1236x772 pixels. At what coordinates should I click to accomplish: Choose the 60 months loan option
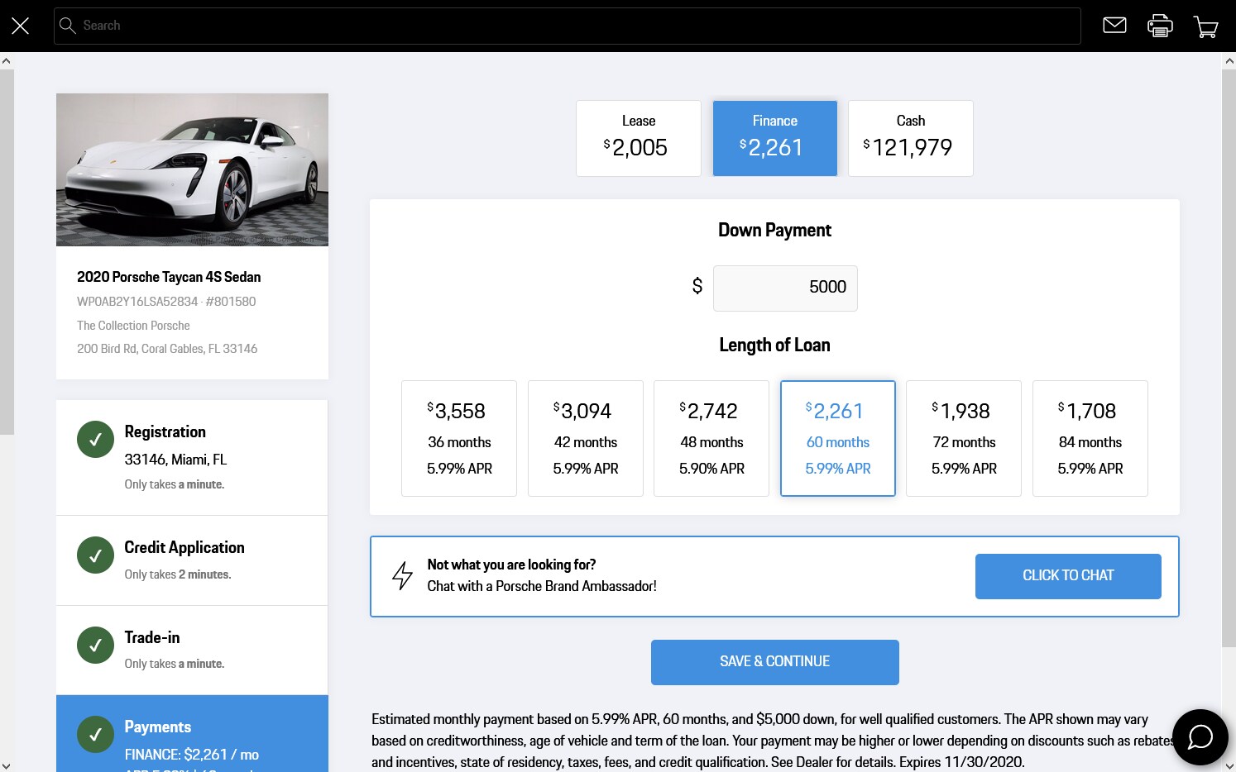tap(838, 438)
